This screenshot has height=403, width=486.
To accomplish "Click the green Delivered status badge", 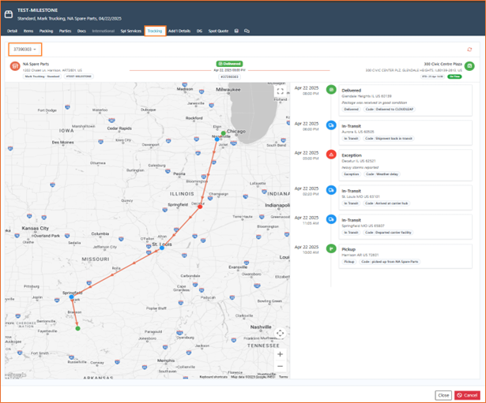I will [229, 64].
